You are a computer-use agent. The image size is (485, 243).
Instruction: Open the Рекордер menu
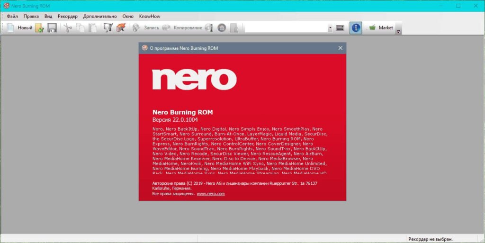pyautogui.click(x=67, y=17)
